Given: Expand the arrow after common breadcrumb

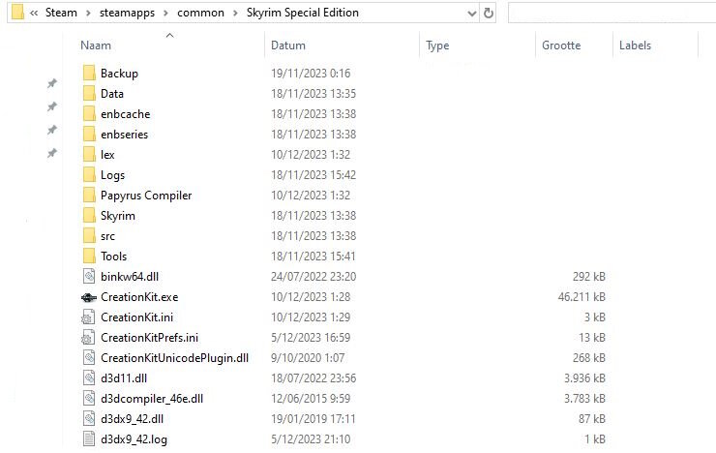Looking at the screenshot, I should pos(235,14).
